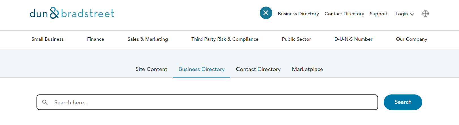Open the Marketplace tab
459x125 pixels.
[x=307, y=69]
